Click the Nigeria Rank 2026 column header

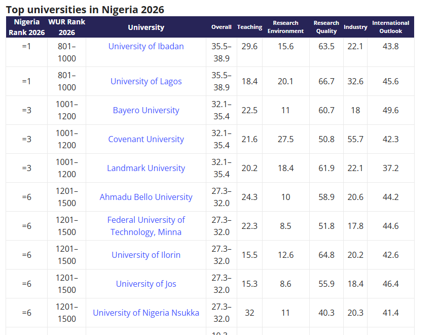pyautogui.click(x=27, y=27)
